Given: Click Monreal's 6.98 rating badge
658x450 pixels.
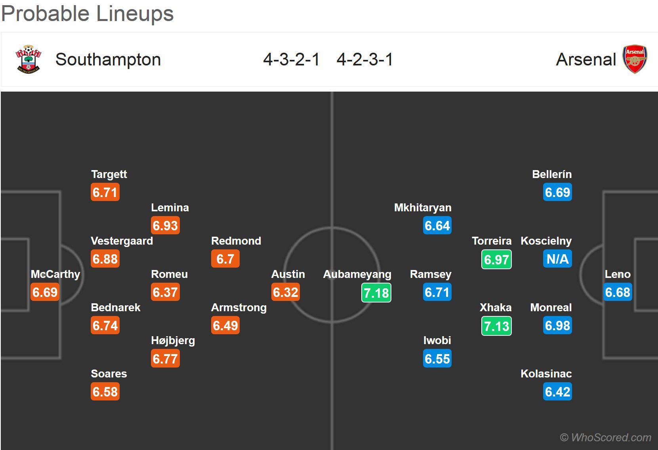Looking at the screenshot, I should [557, 326].
